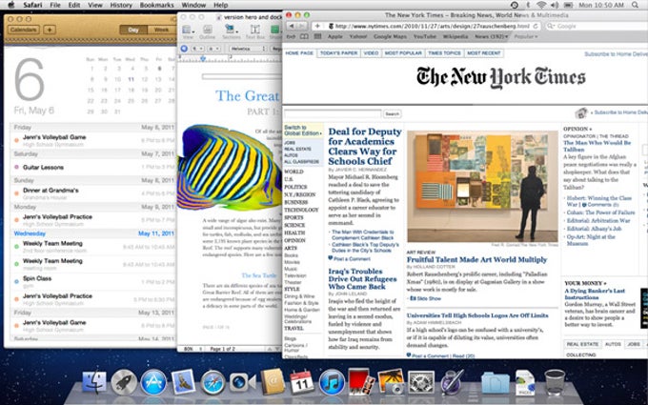Open TIMES TOPICS tab on NYT
Image resolution: width=648 pixels, height=405 pixels.
point(444,53)
